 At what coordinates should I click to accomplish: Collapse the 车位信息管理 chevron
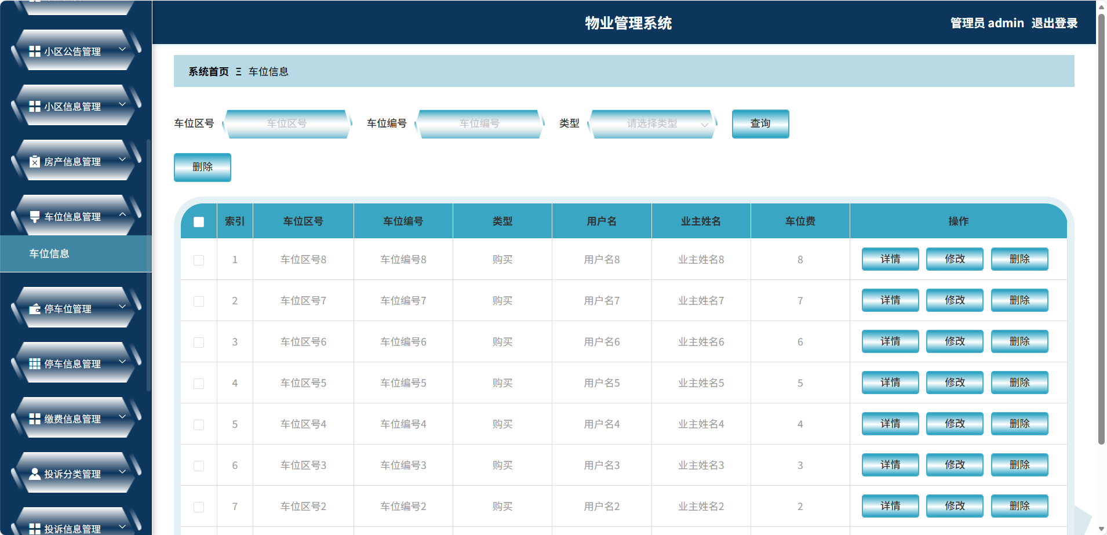122,214
